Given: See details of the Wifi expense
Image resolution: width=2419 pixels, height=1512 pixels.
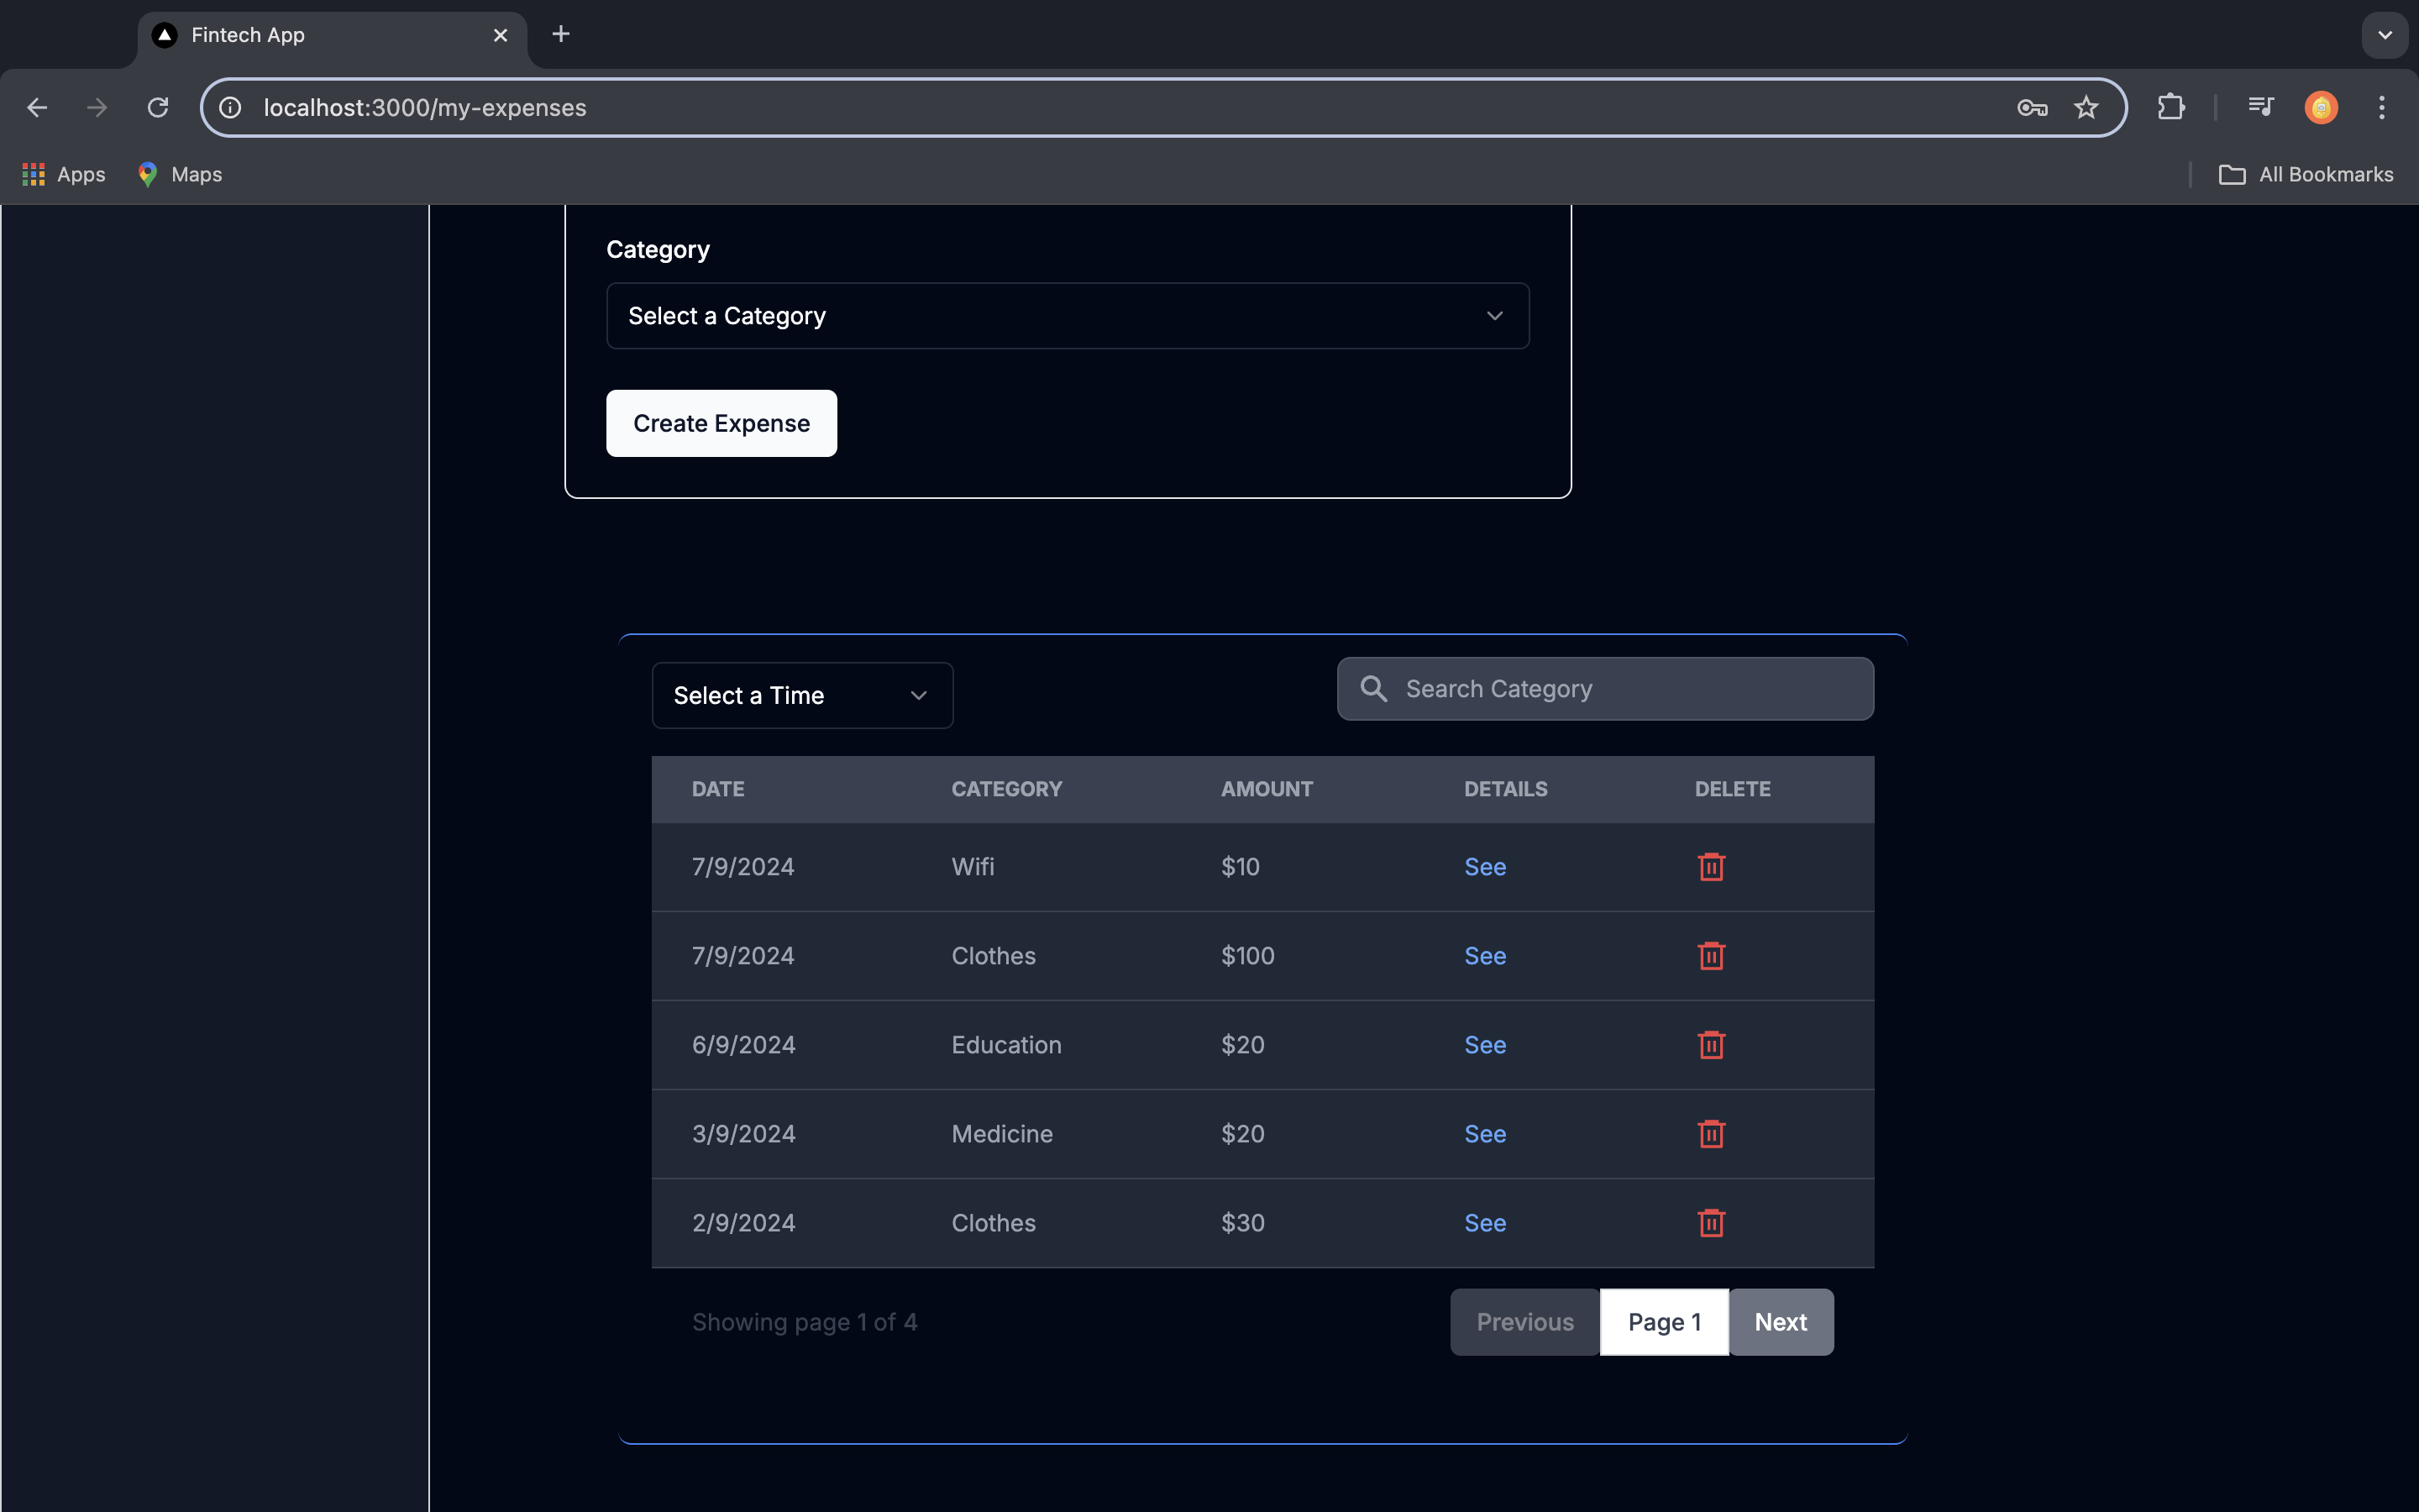Looking at the screenshot, I should 1484,867.
